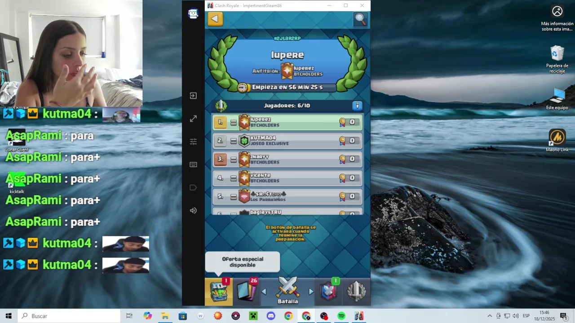Select player row luperez ranked 1

click(x=287, y=122)
